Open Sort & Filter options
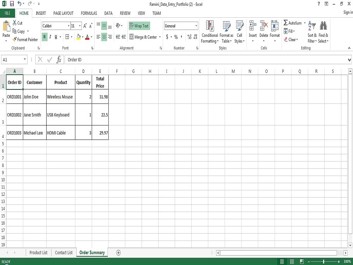 click(x=312, y=32)
